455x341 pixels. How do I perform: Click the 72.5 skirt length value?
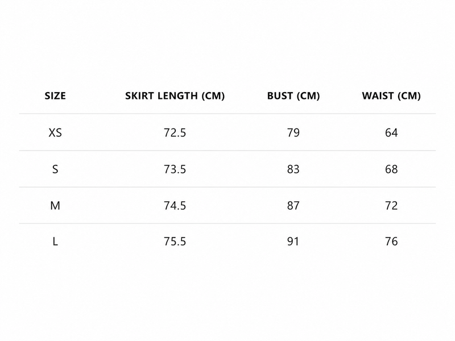point(175,133)
